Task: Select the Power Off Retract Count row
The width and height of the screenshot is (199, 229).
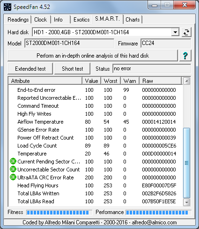Action: pos(95,138)
